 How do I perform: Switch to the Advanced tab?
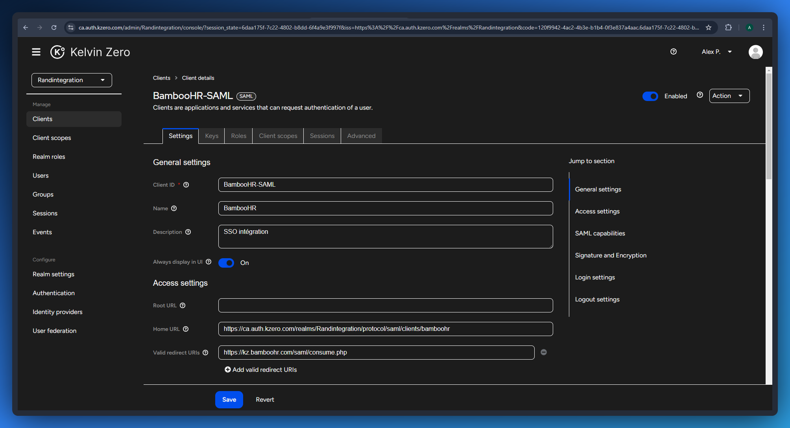tap(361, 136)
